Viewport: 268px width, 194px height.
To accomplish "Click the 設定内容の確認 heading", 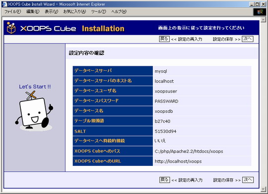I will [x=86, y=53].
